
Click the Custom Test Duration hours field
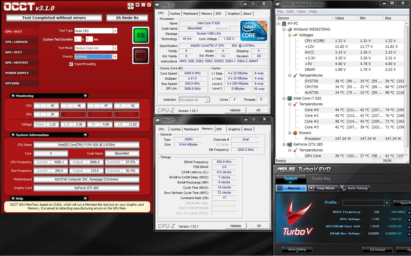[78, 39]
